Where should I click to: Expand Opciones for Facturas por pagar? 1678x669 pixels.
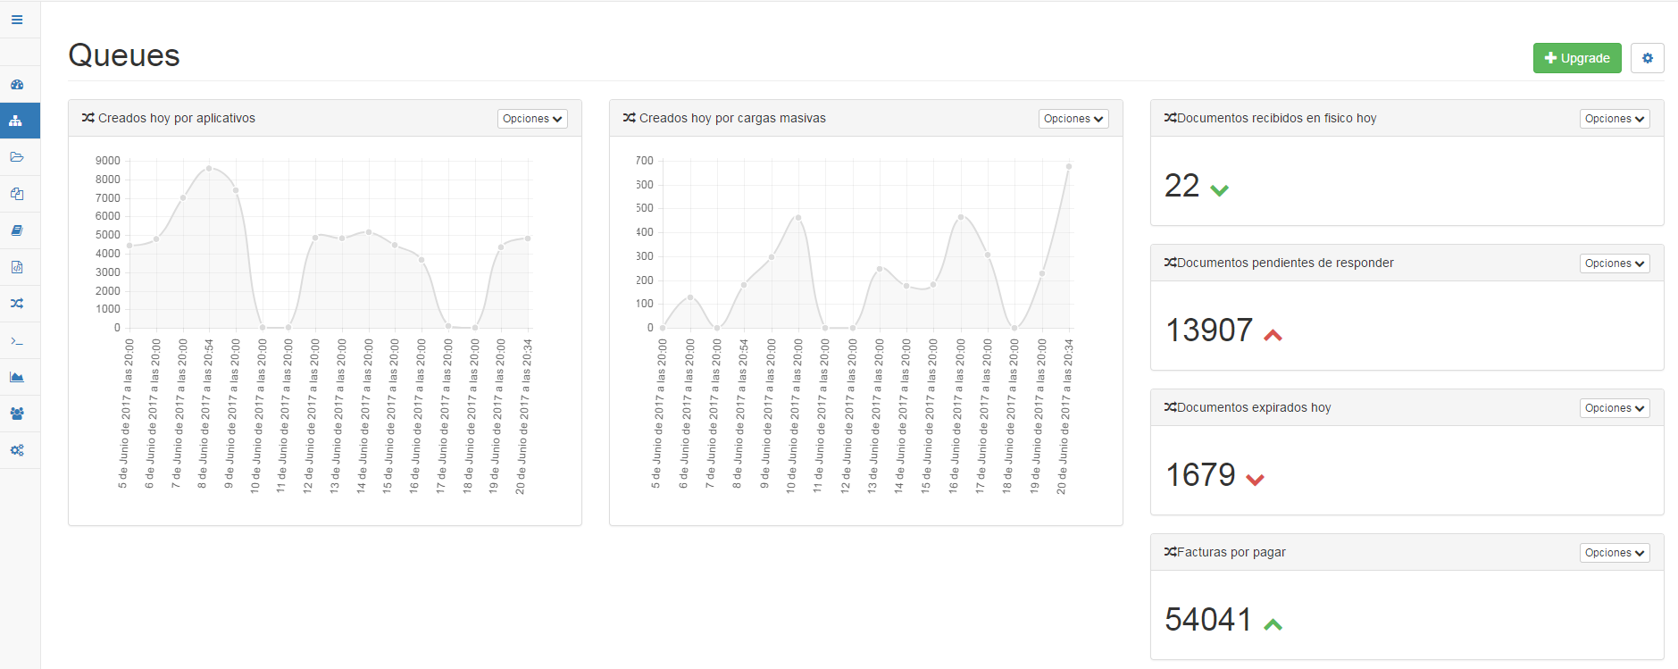[1615, 553]
